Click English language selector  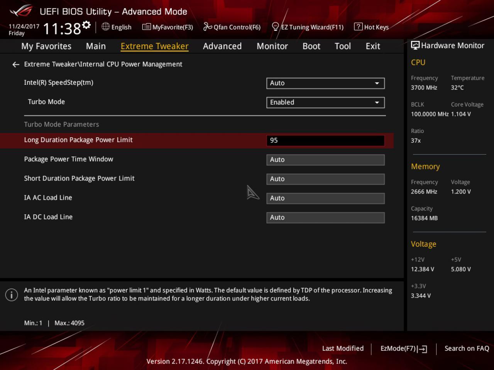[117, 27]
